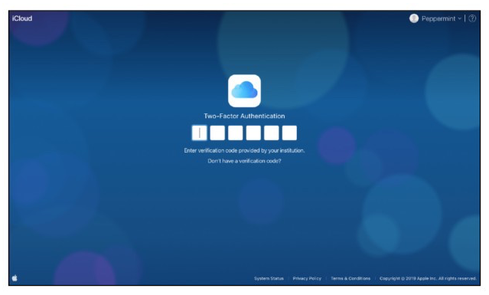Click the "Enter verification code" instruction text
This screenshot has width=489, height=295.
[x=244, y=150]
